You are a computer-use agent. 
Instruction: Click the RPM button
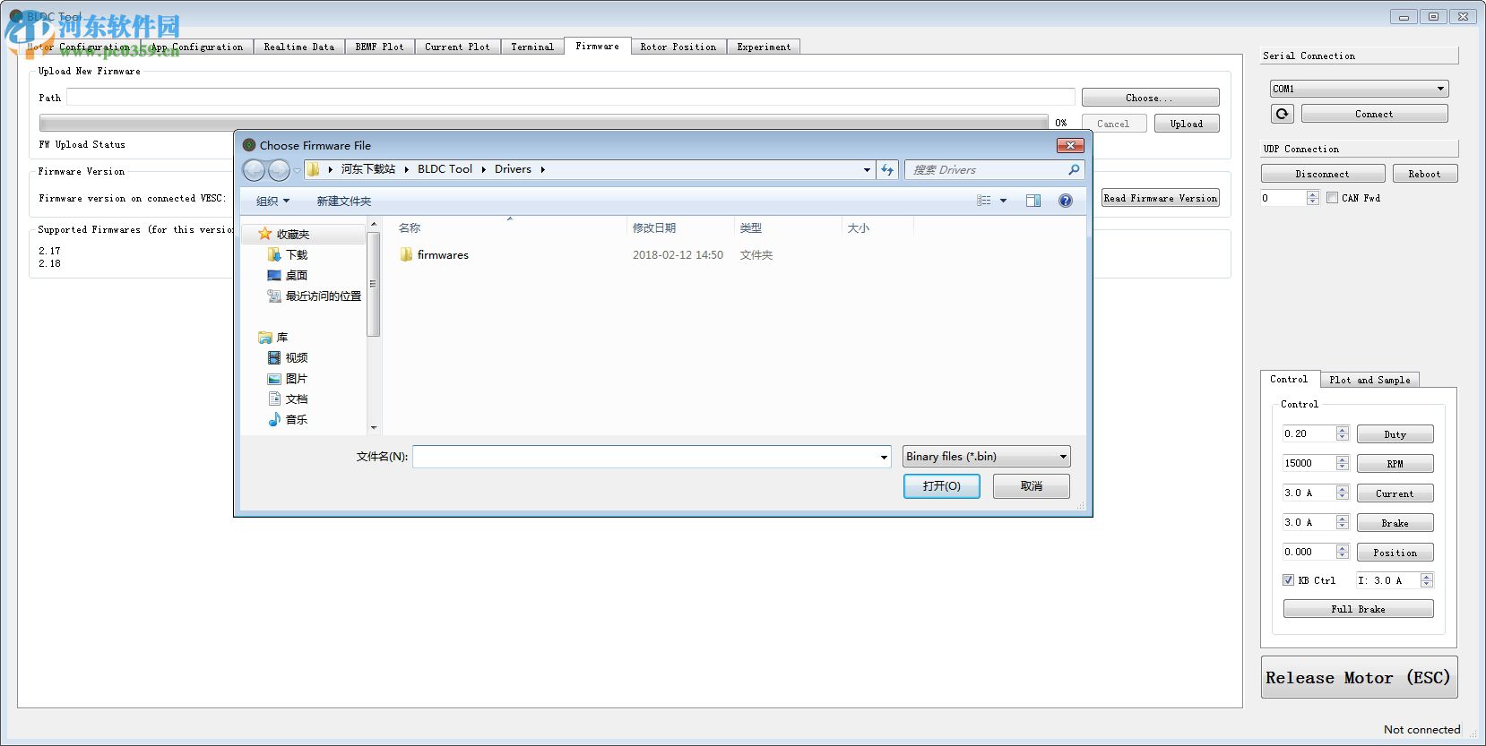coord(1395,464)
